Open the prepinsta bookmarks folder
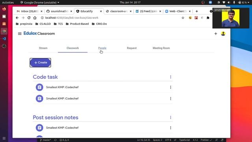Screen dimensions: 252x142 click(x=24, y=24)
